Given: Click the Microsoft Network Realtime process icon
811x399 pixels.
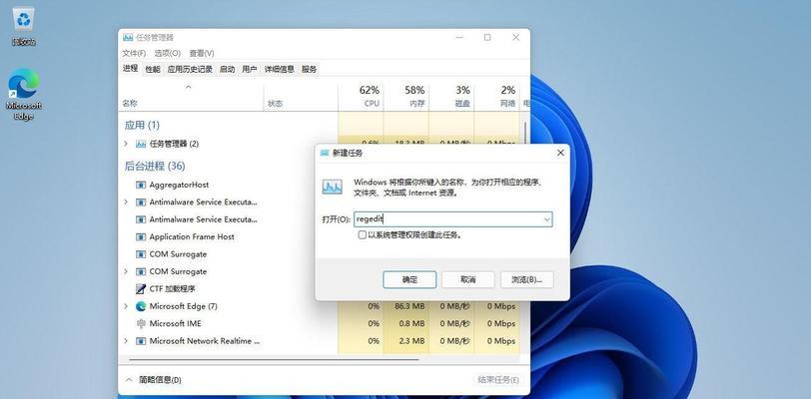Looking at the screenshot, I should tap(141, 341).
